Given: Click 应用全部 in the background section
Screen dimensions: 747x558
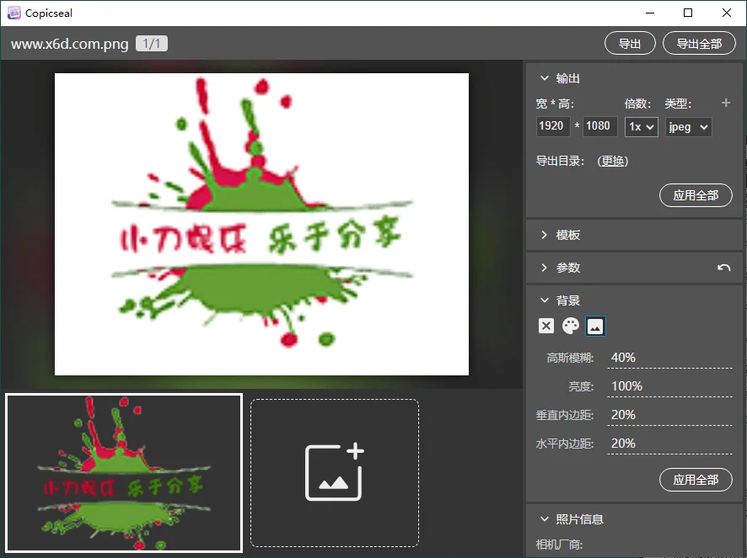Looking at the screenshot, I should coord(696,480).
